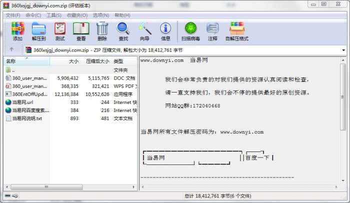
Task: Go up one folder level arrow
Action: point(11,49)
